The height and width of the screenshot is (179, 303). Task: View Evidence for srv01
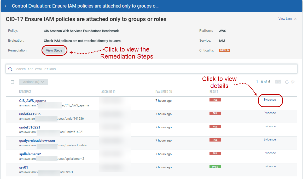[x=270, y=166]
